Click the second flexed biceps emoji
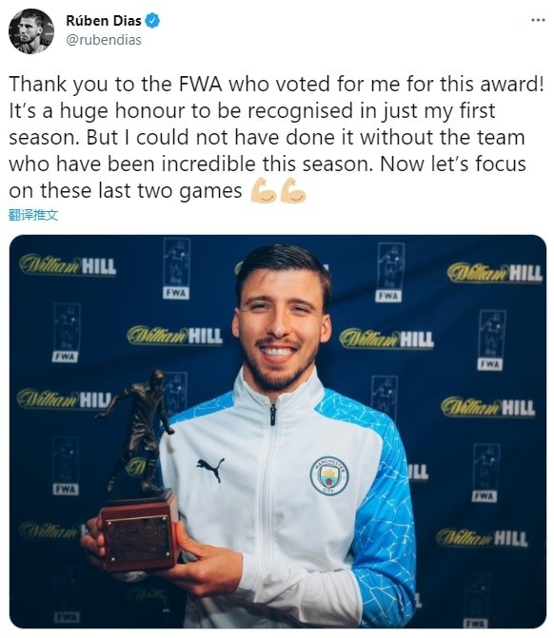 point(292,190)
